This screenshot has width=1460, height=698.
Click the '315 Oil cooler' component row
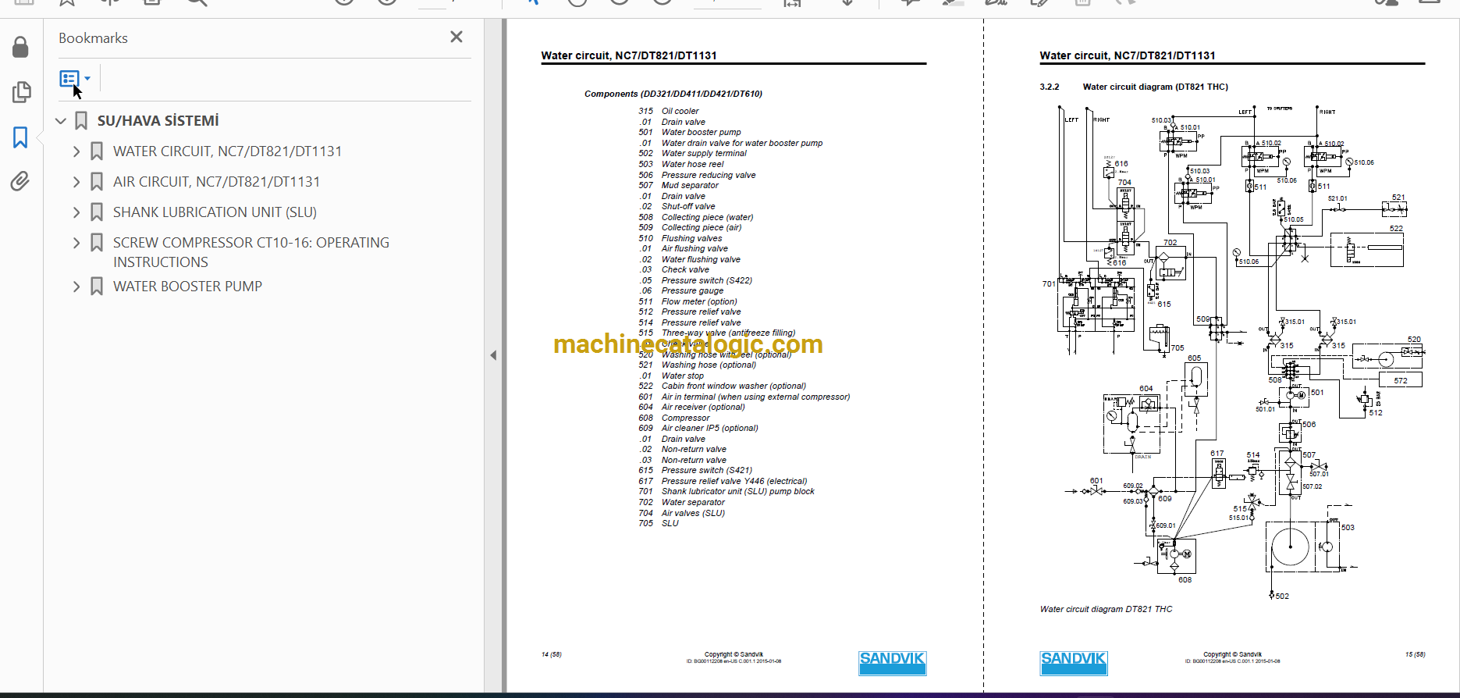point(669,111)
